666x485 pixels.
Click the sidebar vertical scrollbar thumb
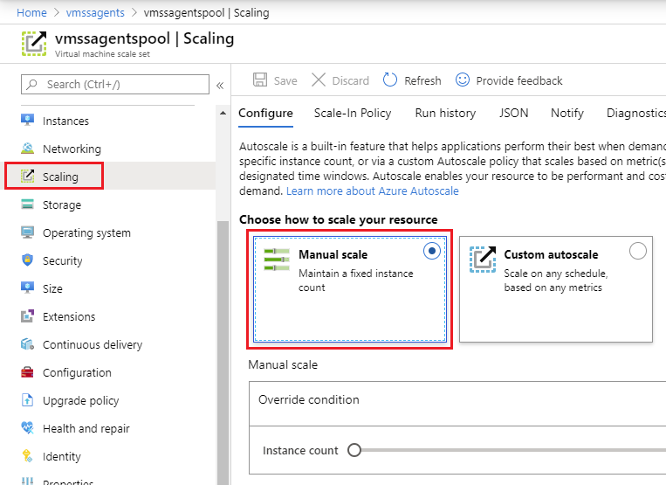click(x=223, y=353)
